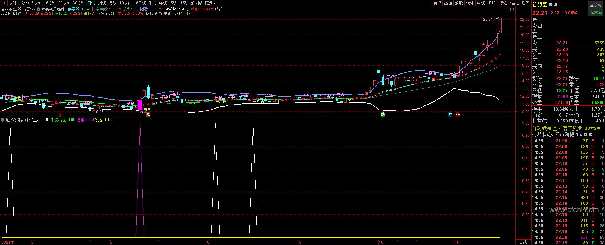Open the 画线 drawing tool
The width and height of the screenshot is (605, 245).
pyautogui.click(x=481, y=3)
